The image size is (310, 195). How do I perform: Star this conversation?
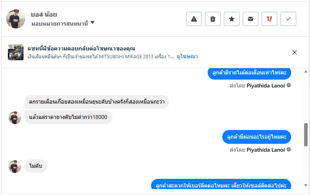coord(232,19)
